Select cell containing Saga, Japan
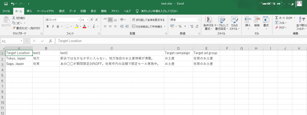 click(19, 64)
